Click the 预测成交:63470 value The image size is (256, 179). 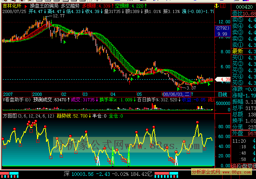52,100
